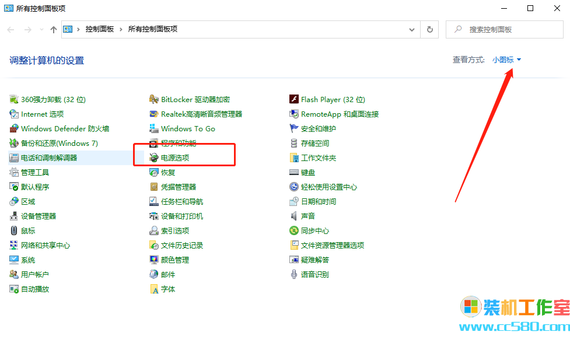Open the 日期和时间 link
The image size is (570, 339).
click(319, 201)
